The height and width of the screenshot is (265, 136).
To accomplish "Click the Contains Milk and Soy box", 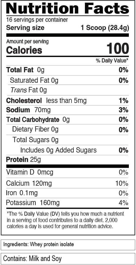I will point(68,259).
